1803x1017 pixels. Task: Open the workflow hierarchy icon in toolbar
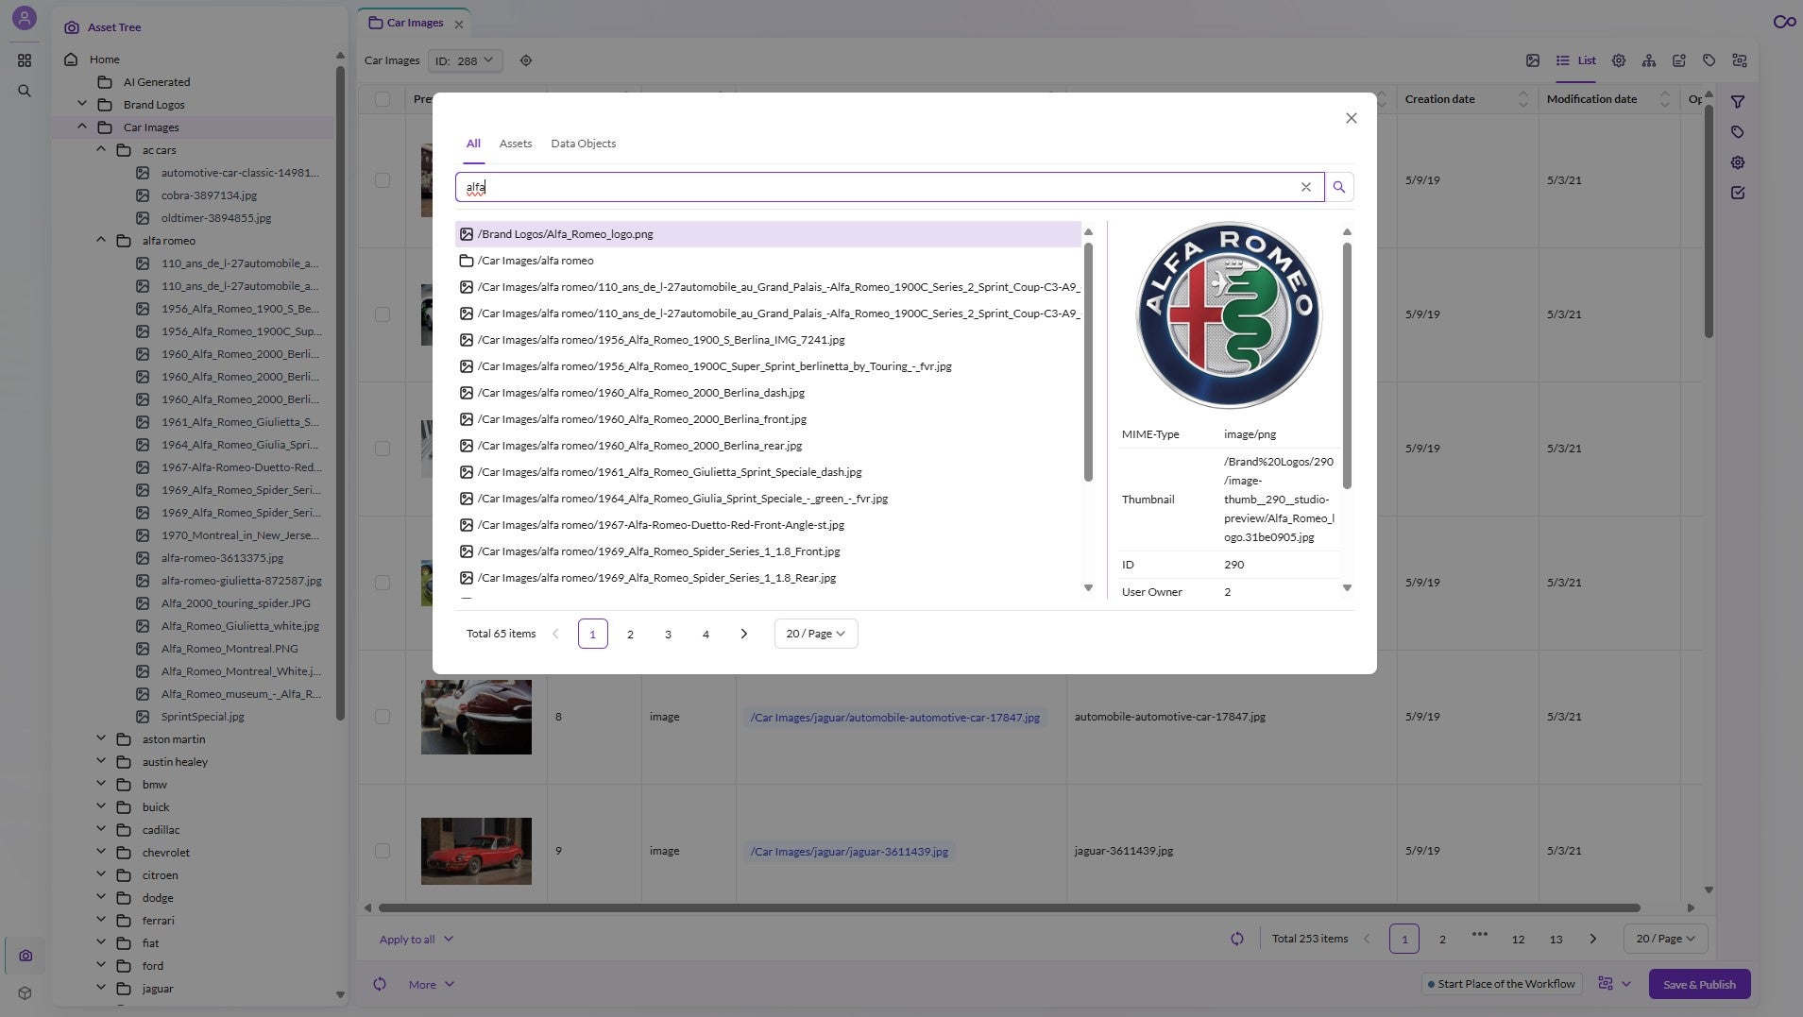1650,60
